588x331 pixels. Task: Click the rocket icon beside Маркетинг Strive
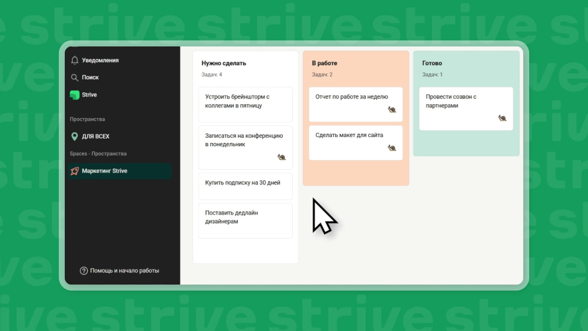click(x=74, y=171)
